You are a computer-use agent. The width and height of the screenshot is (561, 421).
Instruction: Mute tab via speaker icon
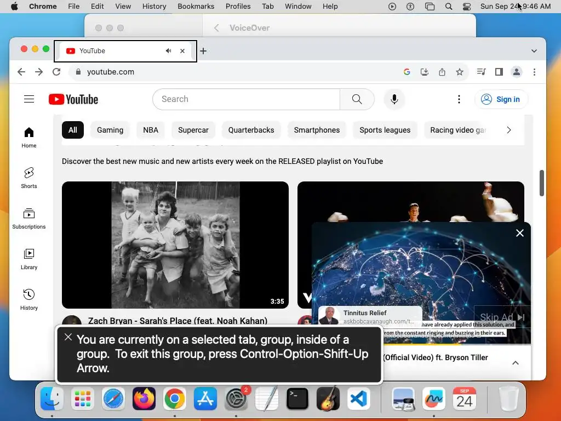pyautogui.click(x=169, y=51)
